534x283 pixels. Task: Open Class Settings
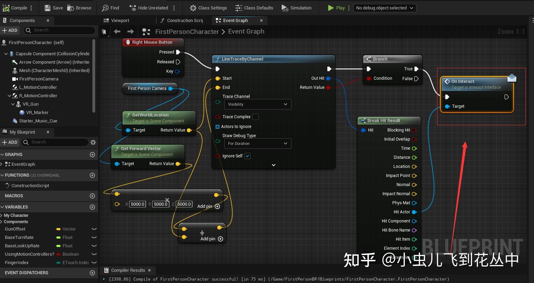pos(208,8)
